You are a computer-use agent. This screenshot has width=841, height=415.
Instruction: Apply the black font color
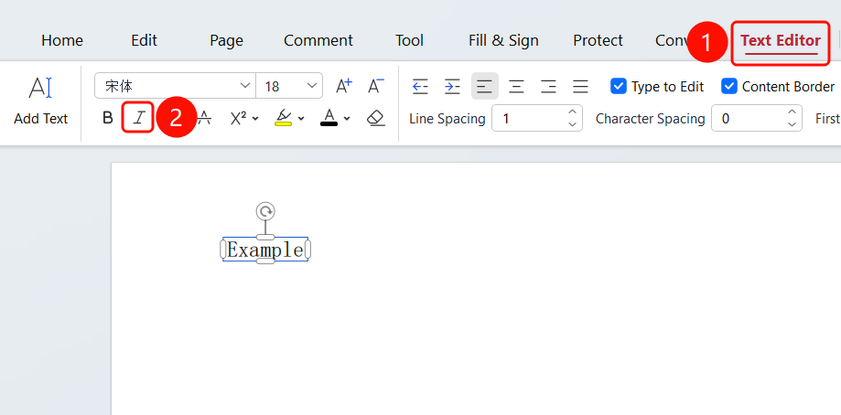click(x=329, y=117)
